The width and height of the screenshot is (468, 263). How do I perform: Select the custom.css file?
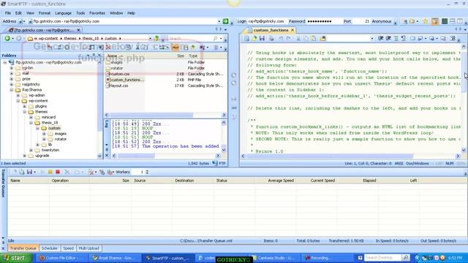coord(120,74)
